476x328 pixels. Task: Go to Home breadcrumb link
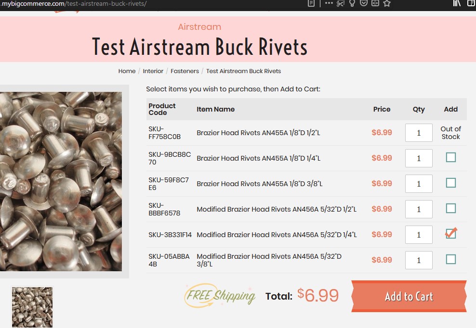[x=127, y=71]
